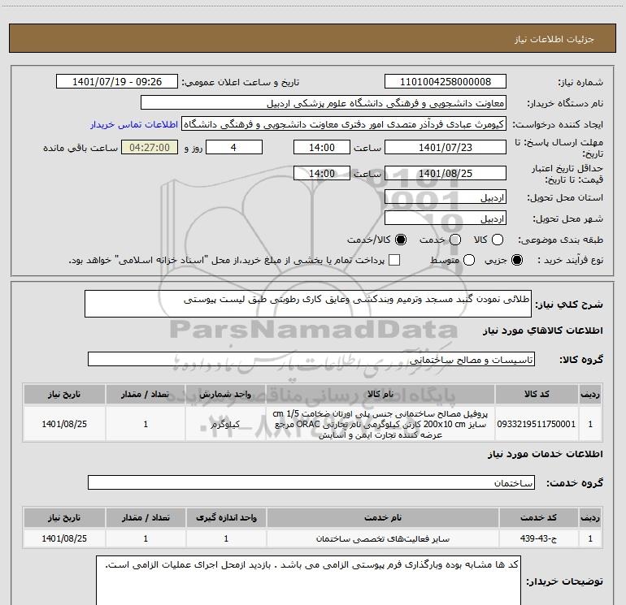Click goods table header تعداد / مقدار
626x605 pixels.
[x=146, y=394]
